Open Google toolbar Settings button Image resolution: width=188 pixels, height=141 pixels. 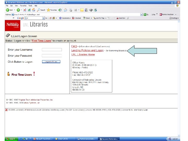tap(174, 18)
